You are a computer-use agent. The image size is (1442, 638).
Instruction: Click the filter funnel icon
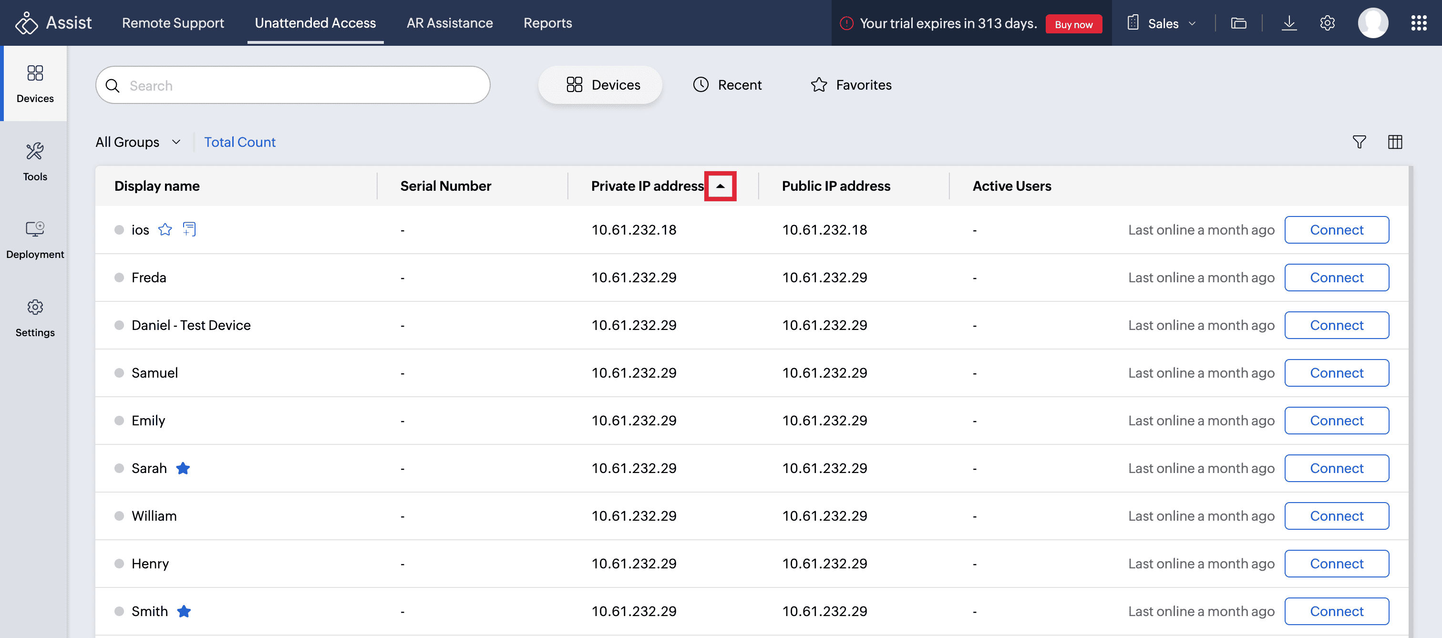click(1359, 142)
